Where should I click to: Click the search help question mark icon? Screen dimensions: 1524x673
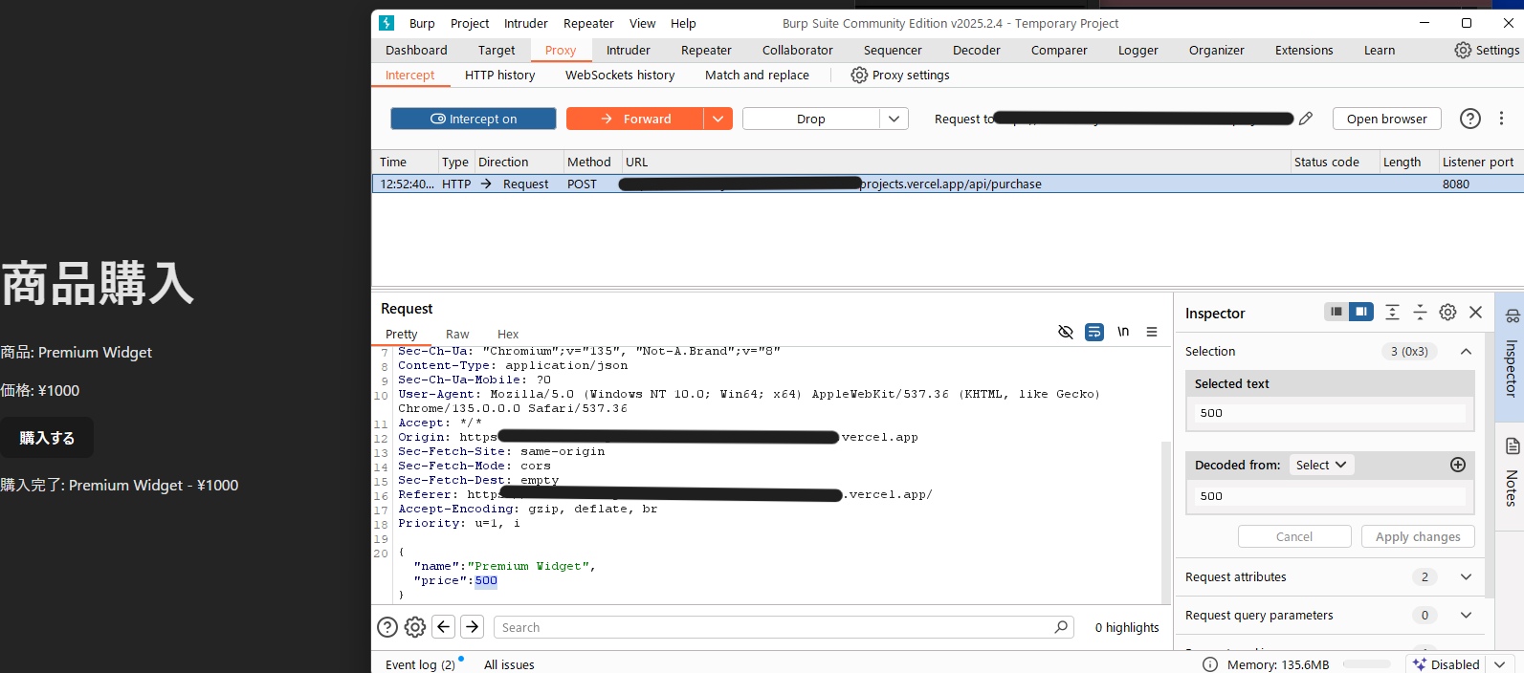(x=387, y=627)
